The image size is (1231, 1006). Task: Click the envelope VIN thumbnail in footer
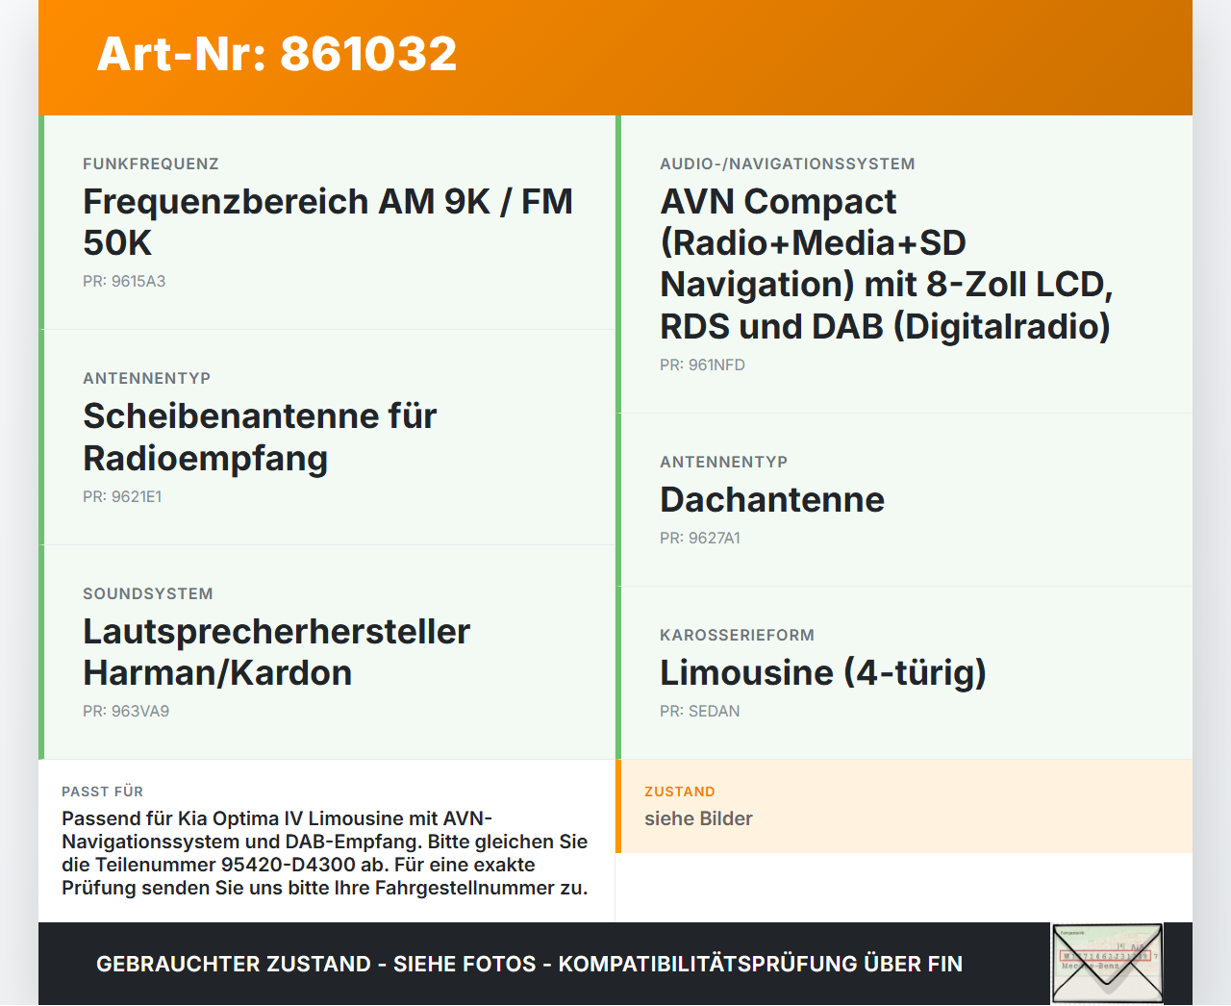(x=1108, y=964)
